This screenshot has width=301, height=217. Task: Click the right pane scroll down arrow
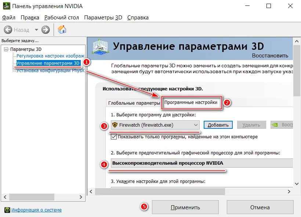tap(297, 184)
